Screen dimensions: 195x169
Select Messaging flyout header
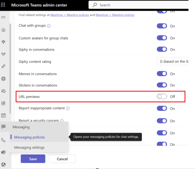click(x=21, y=127)
